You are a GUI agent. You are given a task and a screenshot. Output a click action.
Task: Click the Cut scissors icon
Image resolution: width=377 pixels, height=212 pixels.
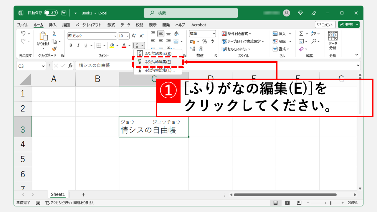[54, 34]
